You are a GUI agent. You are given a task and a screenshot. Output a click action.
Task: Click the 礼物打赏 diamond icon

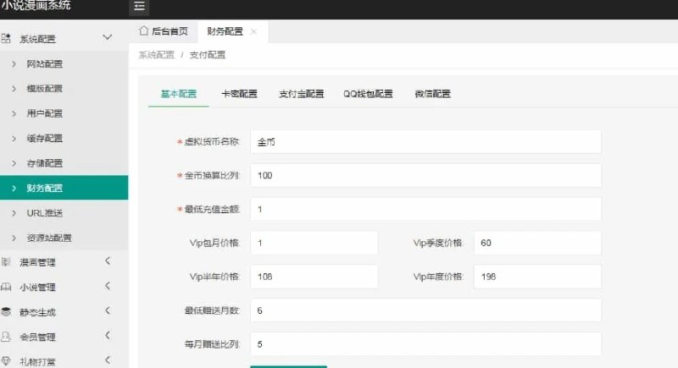tap(6, 361)
